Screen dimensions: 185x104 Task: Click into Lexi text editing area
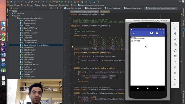tap(147, 61)
